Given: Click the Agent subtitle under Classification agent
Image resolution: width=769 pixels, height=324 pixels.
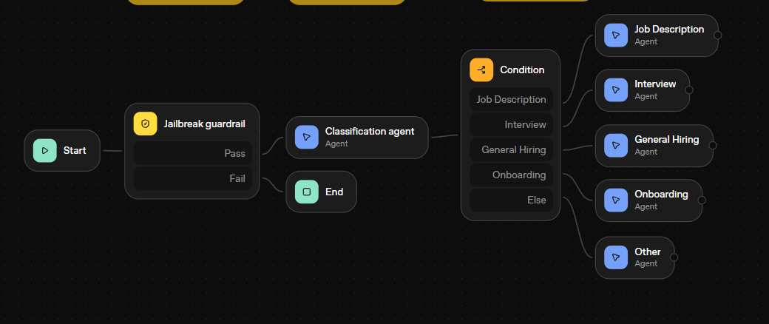Looking at the screenshot, I should (x=336, y=144).
